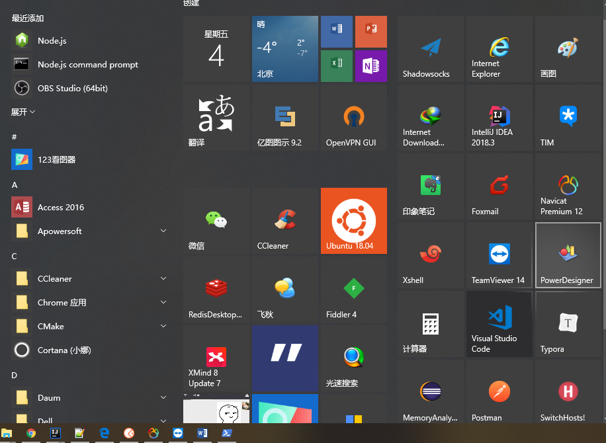This screenshot has width=606, height=443.
Task: Open the OneNote small tile
Action: pos(371,66)
